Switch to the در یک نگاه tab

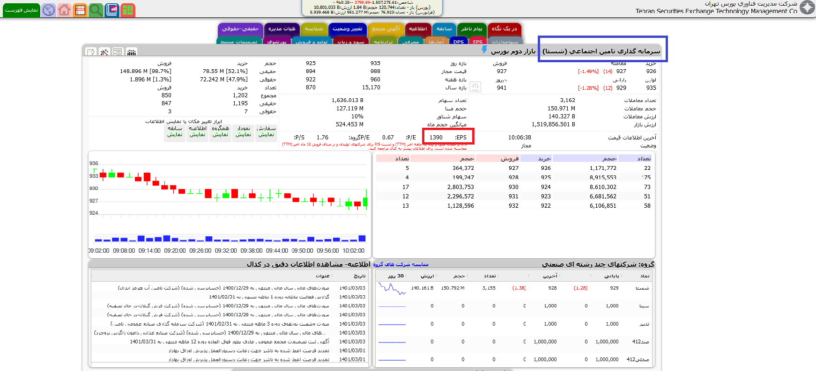click(x=504, y=29)
